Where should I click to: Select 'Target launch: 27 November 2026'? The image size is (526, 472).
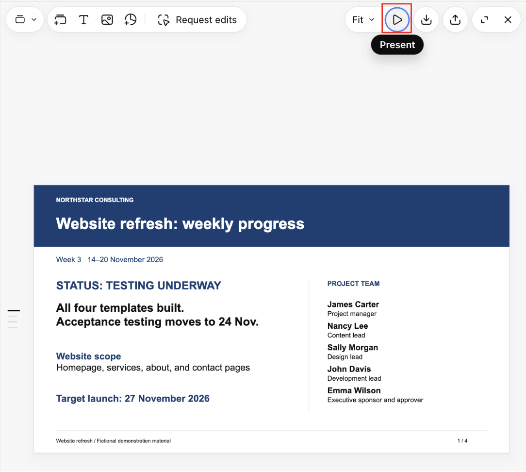[133, 399]
